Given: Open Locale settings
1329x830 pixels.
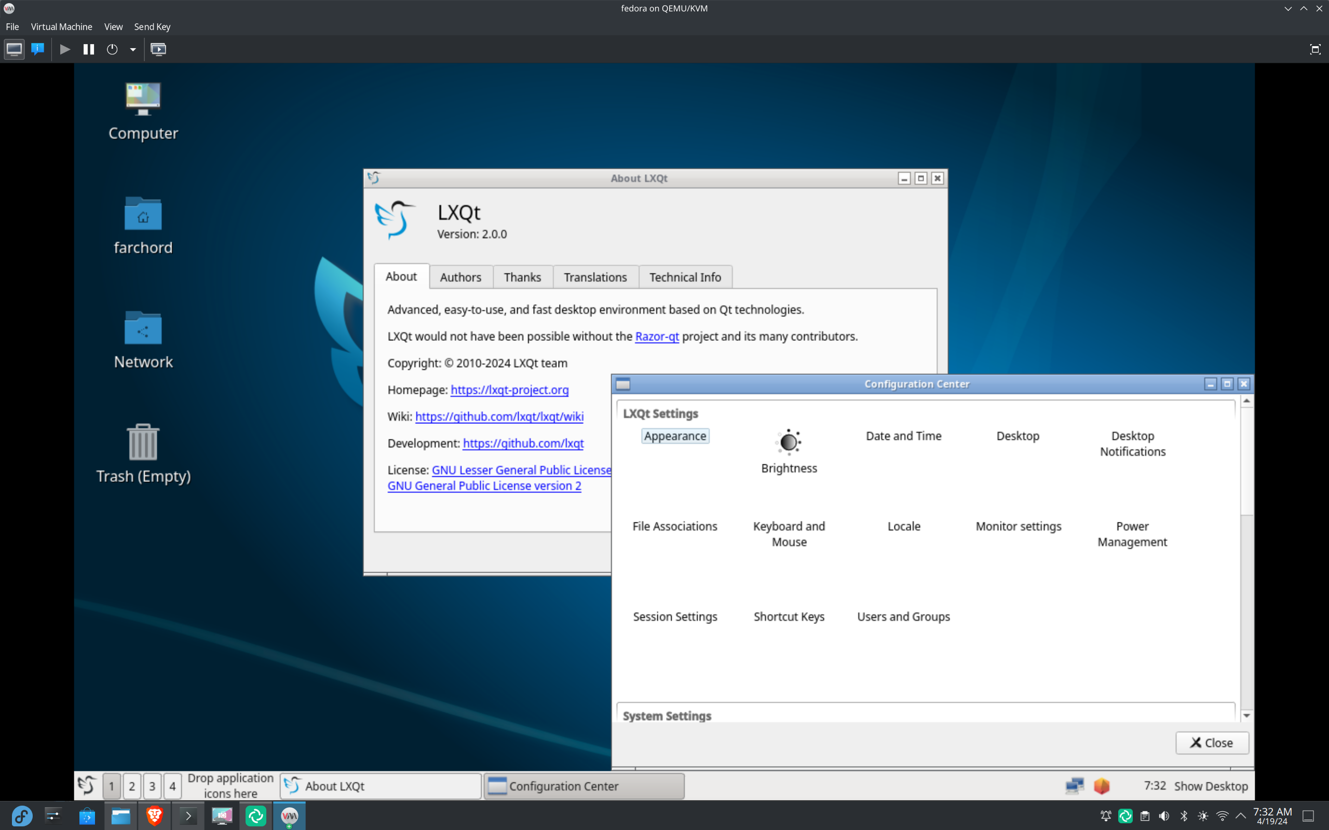Looking at the screenshot, I should 903,527.
